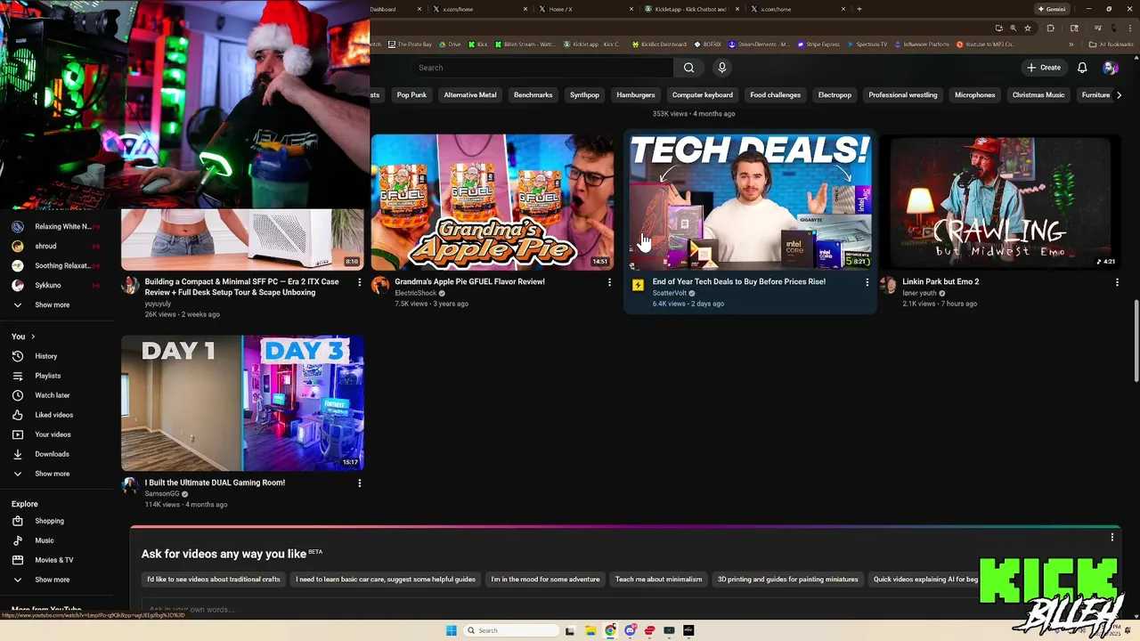This screenshot has width=1140, height=641.
Task: Select the Benchmarks chip
Action: coord(533,95)
